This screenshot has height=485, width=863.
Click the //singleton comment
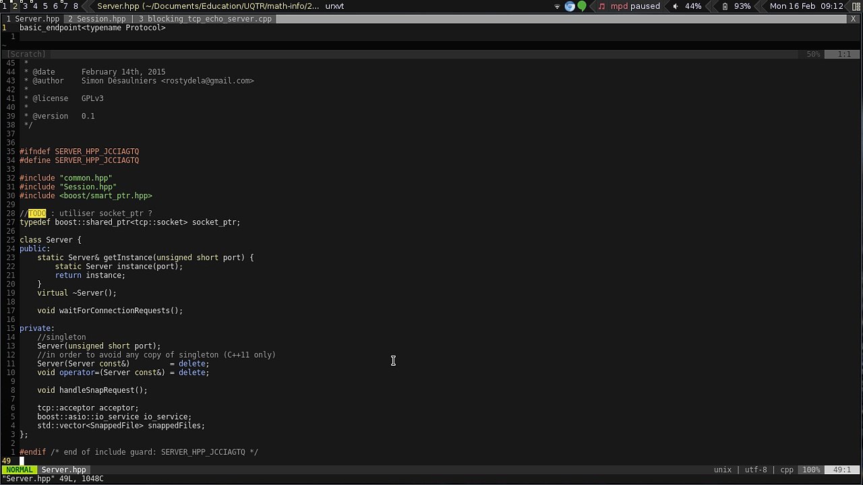pyautogui.click(x=61, y=337)
